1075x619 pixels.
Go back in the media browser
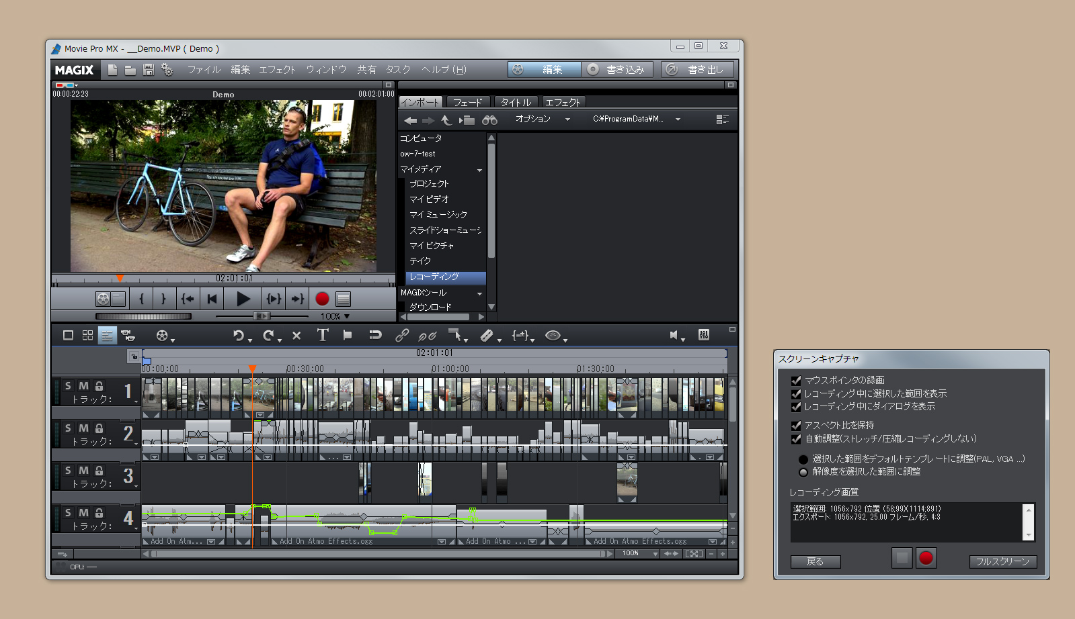[x=410, y=120]
